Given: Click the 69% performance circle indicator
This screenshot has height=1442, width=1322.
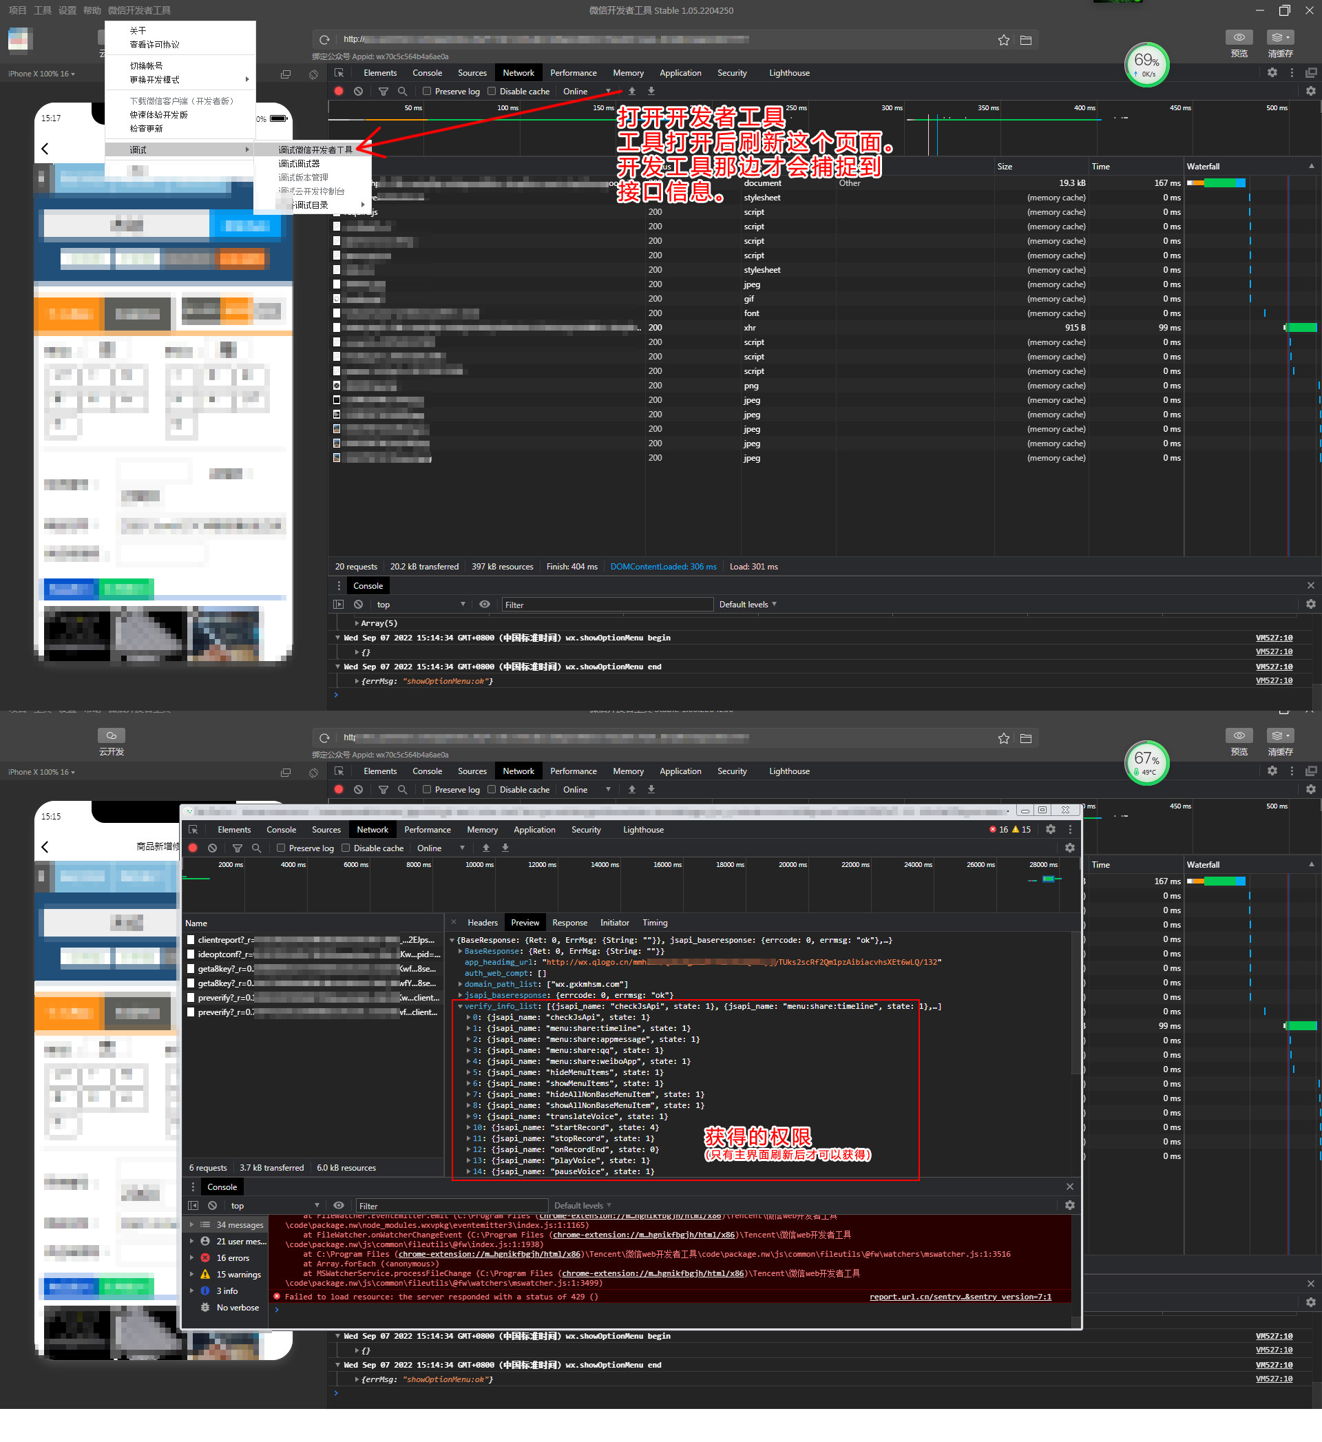Looking at the screenshot, I should [1146, 64].
